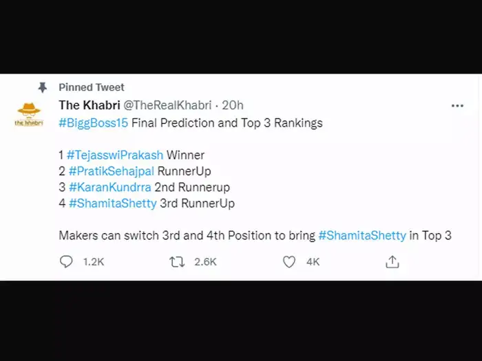Click the share tweet icon

[x=392, y=261]
